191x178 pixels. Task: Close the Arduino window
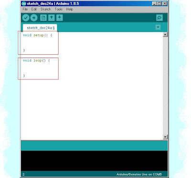(x=165, y=3)
